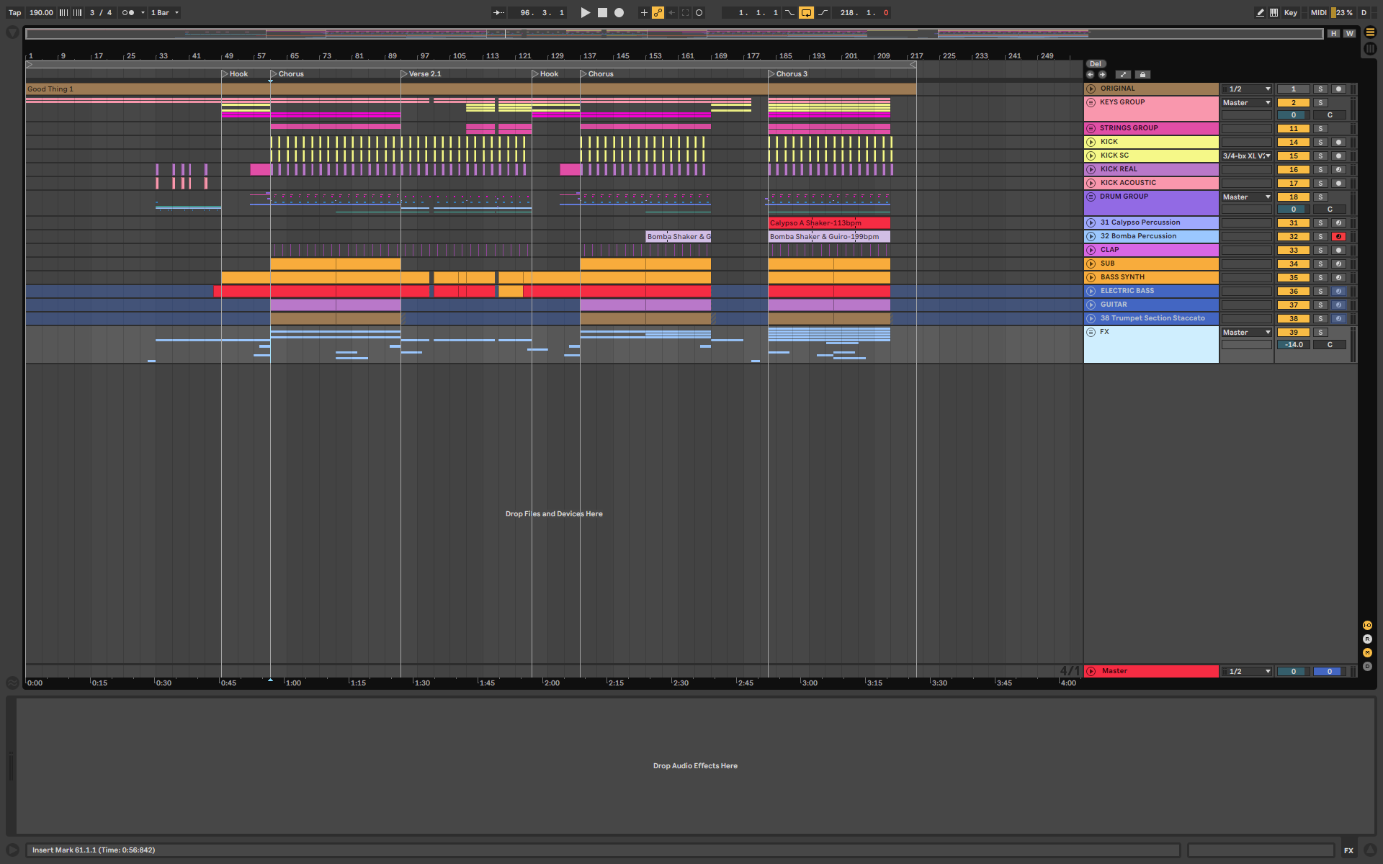Screen dimensions: 1383x864
Task: Switch to Arrangement view selector icon
Action: tap(1370, 32)
